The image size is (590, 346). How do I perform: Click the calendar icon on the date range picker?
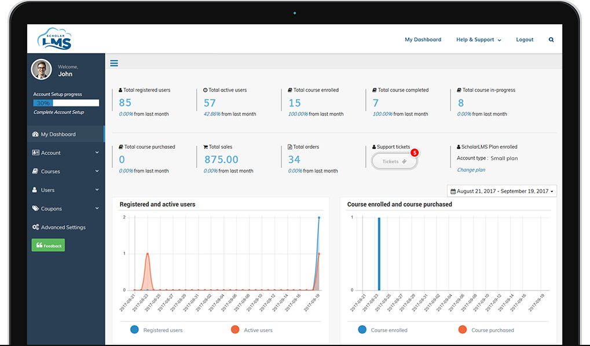coord(452,190)
